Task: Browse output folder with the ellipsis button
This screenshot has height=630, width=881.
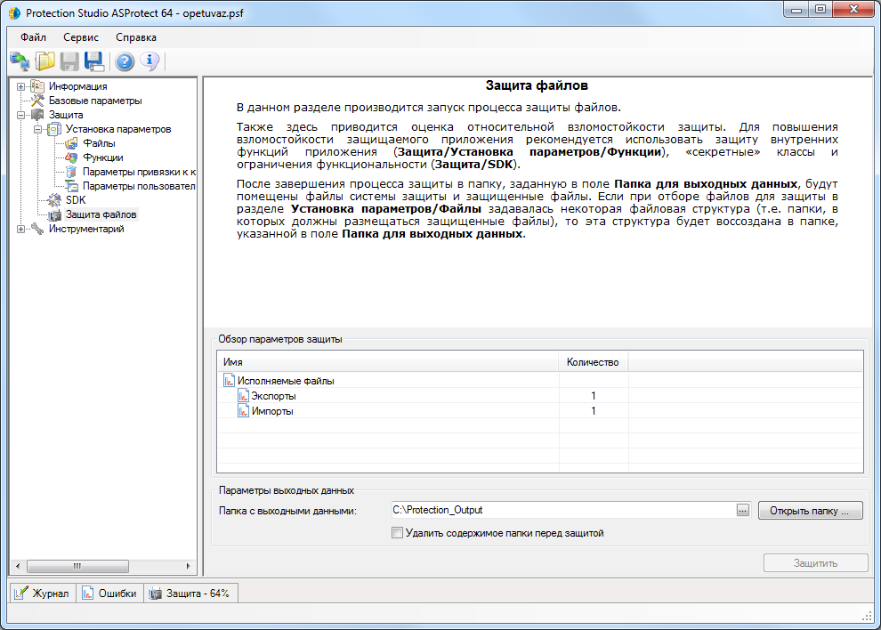Action: click(x=743, y=510)
